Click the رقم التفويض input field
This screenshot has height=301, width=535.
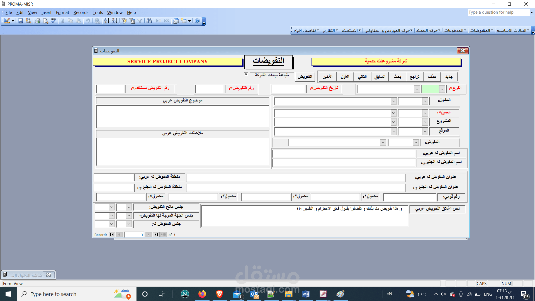pyautogui.click(x=210, y=89)
